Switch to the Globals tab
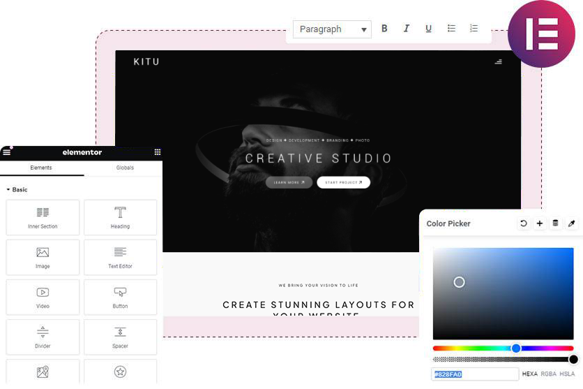583x389 pixels. 125,168
